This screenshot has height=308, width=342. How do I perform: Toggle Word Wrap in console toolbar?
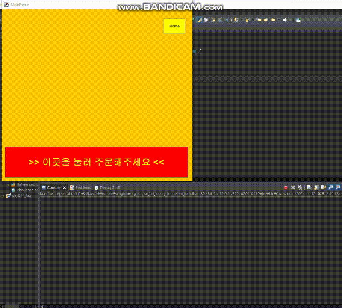click(x=323, y=187)
